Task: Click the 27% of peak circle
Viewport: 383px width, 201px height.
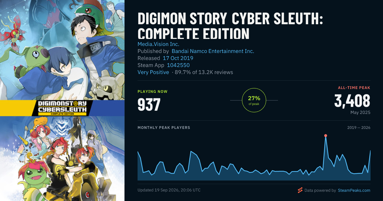Action: coord(254,100)
